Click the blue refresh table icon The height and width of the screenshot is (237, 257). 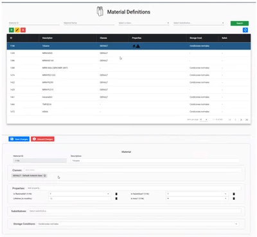[245, 30]
